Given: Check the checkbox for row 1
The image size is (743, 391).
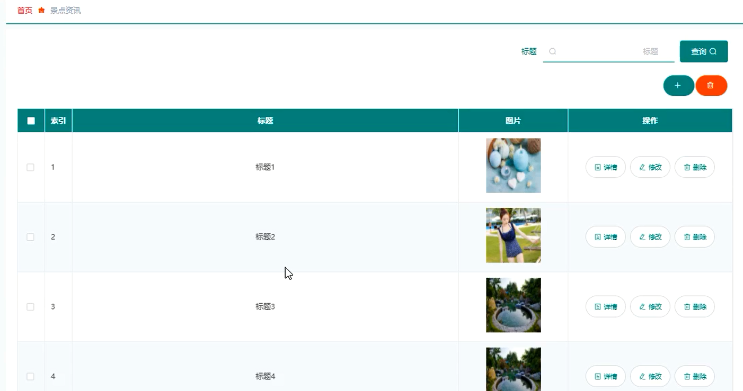Looking at the screenshot, I should (31, 167).
